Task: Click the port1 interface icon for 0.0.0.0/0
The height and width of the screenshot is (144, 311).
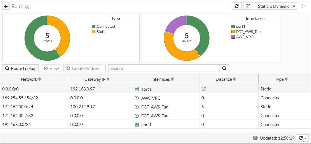Action: 137,89
